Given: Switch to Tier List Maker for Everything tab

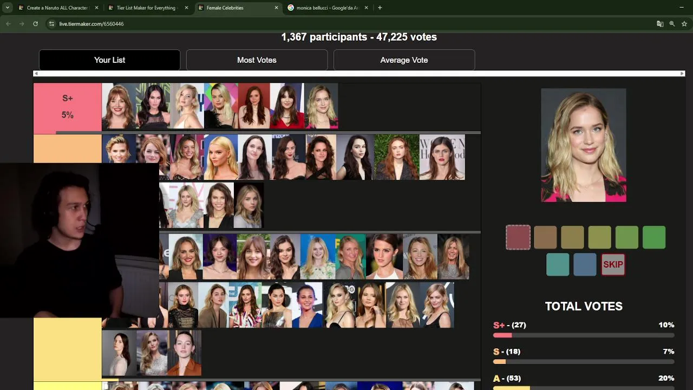Looking at the screenshot, I should click(x=148, y=8).
